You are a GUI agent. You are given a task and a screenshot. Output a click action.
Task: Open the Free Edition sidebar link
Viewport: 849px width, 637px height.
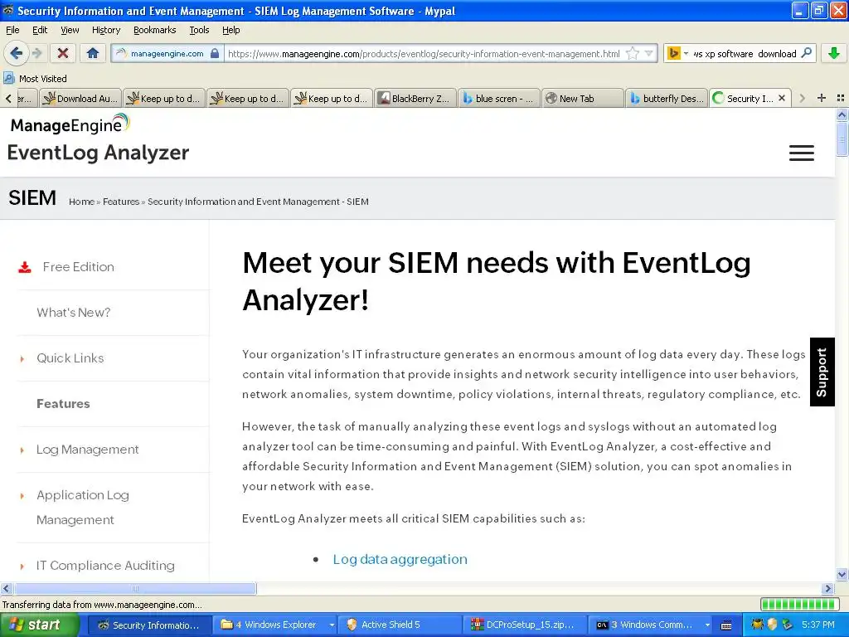[79, 267]
